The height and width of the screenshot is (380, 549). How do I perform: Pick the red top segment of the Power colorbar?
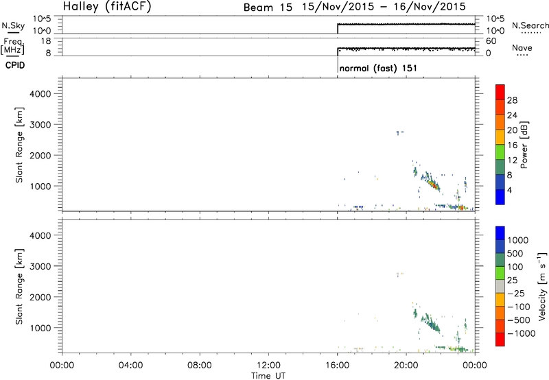tap(500, 93)
